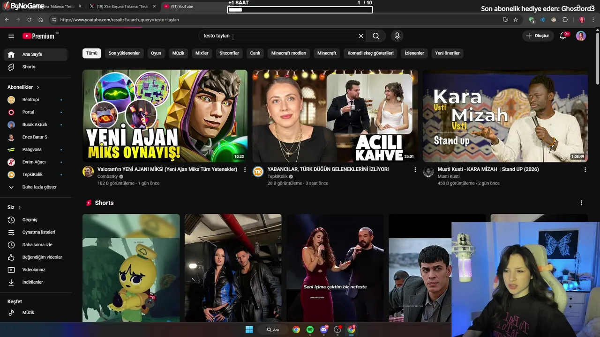This screenshot has width=600, height=337.
Task: Open the browser home page
Action: (x=41, y=20)
